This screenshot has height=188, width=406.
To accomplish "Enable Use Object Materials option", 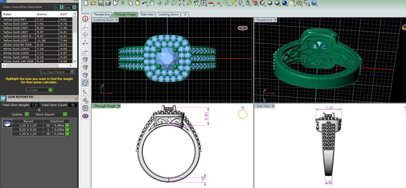I will coord(57,72).
